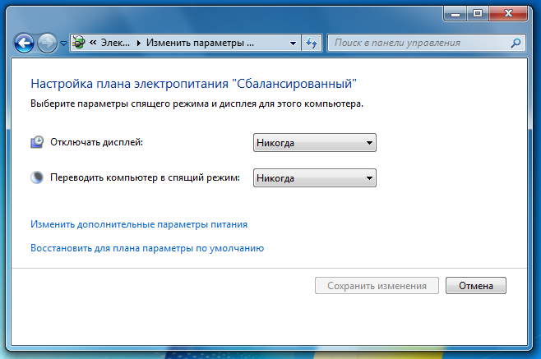Open recent pages dropdown beside navigation arrows
541x359 pixels.
[63, 44]
